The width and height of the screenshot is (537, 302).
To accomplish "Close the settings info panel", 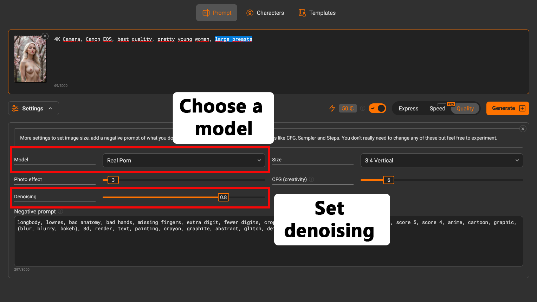I will point(523,129).
